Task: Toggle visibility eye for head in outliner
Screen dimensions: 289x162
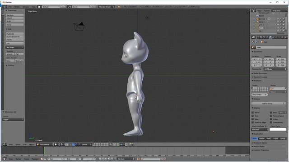Action: (278, 28)
